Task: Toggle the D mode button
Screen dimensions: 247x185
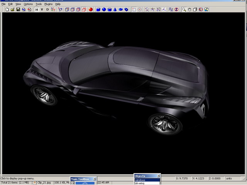Action: (47, 9)
